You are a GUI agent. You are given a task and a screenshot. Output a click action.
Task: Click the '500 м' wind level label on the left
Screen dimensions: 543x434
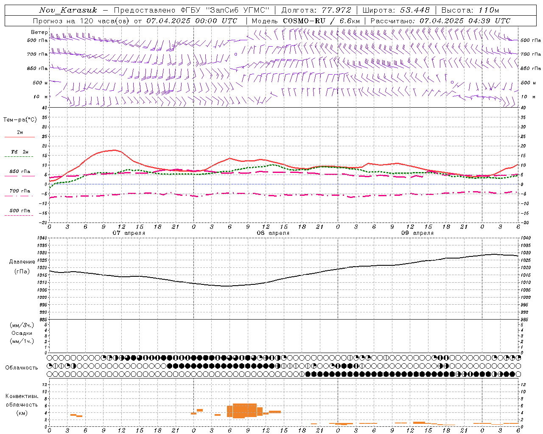tap(40, 83)
